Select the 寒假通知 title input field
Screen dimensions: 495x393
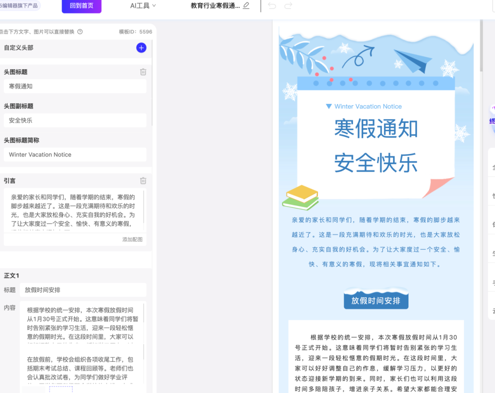click(75, 86)
